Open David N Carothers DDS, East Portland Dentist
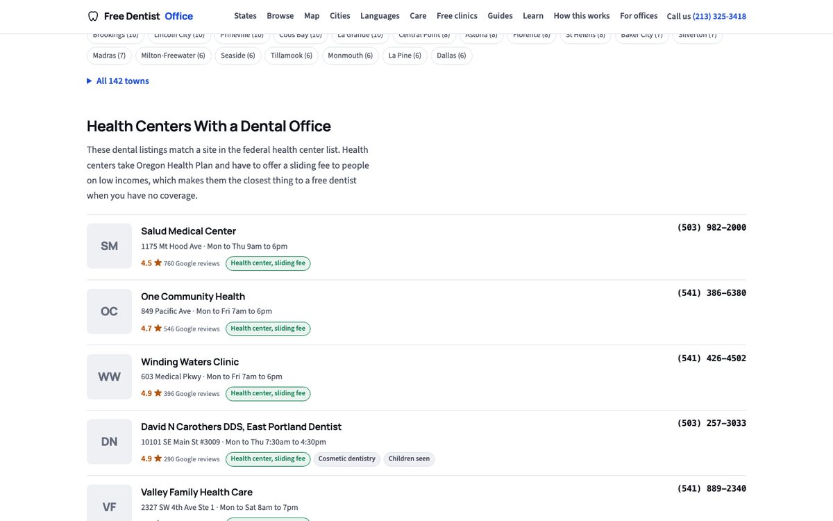This screenshot has height=521, width=833. (x=241, y=427)
